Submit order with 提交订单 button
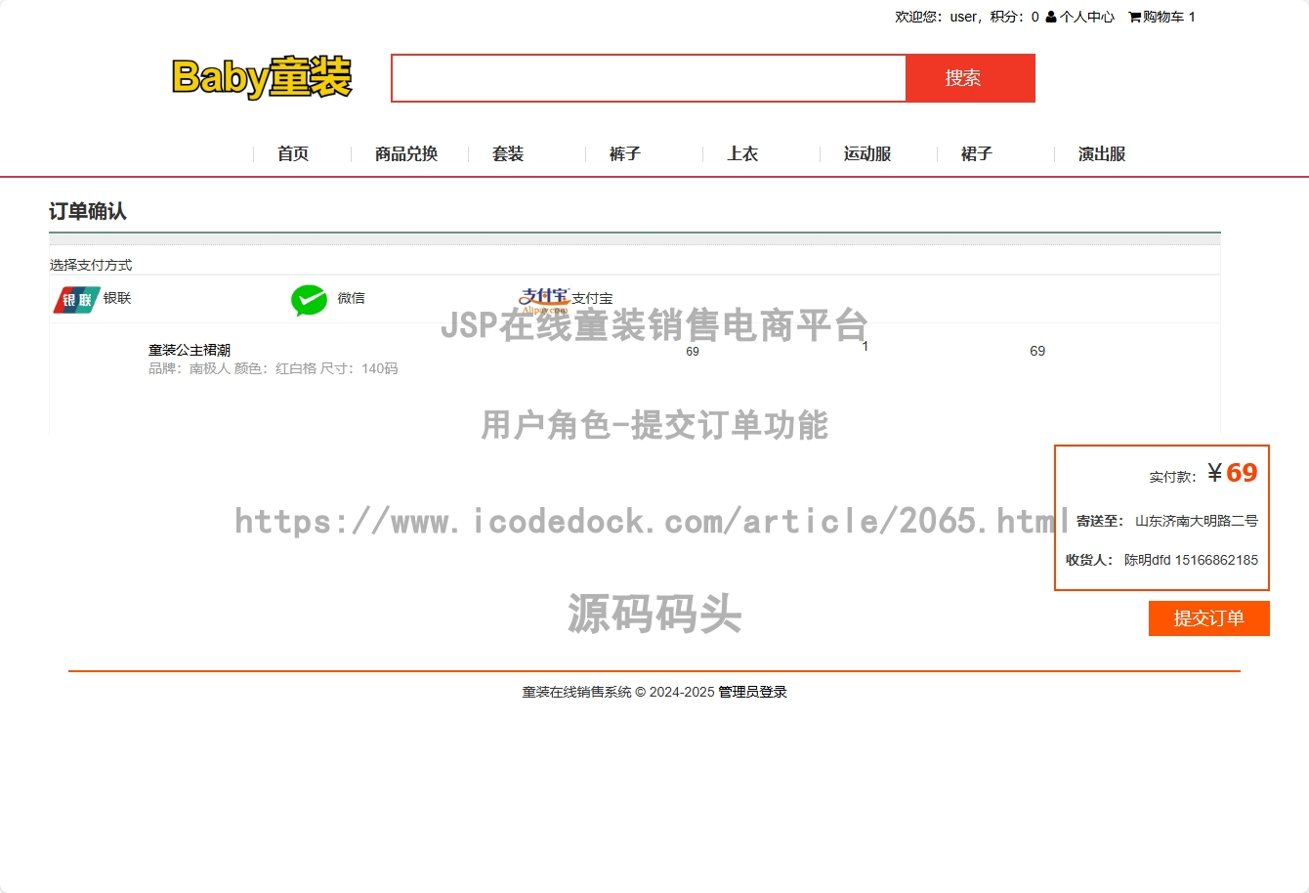The width and height of the screenshot is (1309, 893). pos(1209,618)
